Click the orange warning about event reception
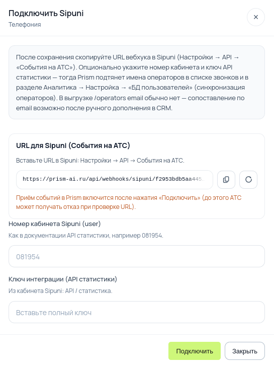Viewport: 274px width, 367px height. (129, 202)
